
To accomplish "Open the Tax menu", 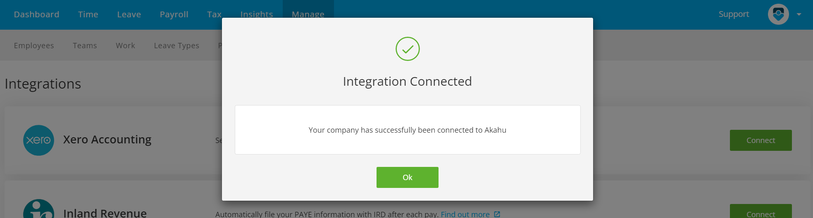I will 214,14.
